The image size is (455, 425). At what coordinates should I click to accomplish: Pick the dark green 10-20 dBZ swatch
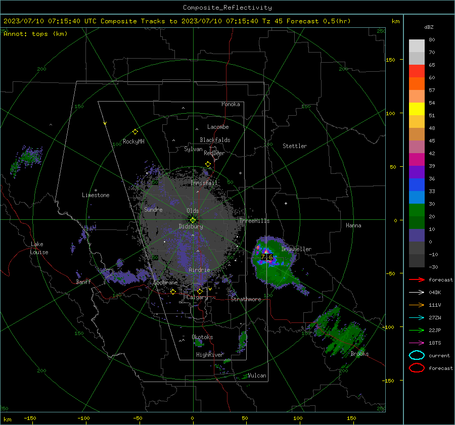[417, 223]
